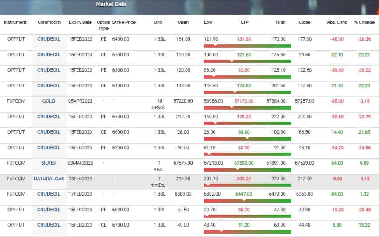This screenshot has height=237, width=379.
Task: Open the SILVER commodity link
Action: point(49,163)
